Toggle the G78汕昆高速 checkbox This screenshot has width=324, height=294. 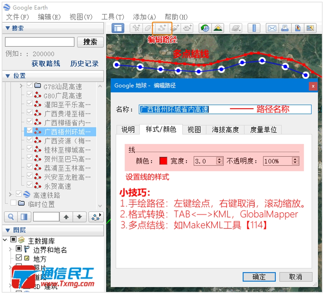(x=30, y=85)
